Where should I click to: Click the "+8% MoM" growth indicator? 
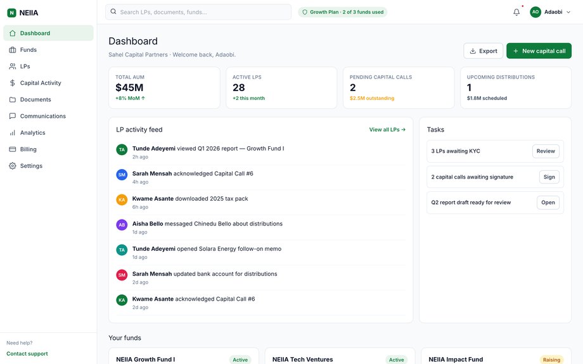coord(130,98)
